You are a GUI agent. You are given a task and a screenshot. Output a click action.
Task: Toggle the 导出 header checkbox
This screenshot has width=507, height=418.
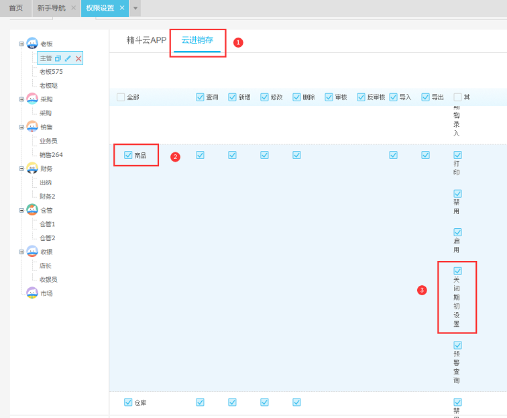click(425, 97)
